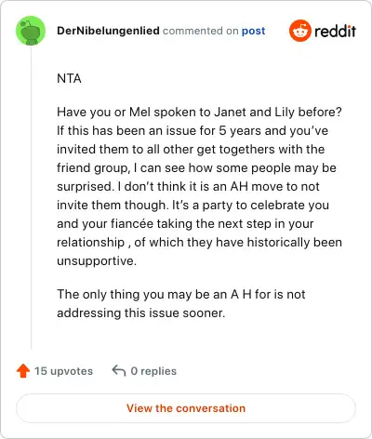The height and width of the screenshot is (439, 372).
Task: Click the orange Reddit Snoo logo
Action: pyautogui.click(x=299, y=31)
